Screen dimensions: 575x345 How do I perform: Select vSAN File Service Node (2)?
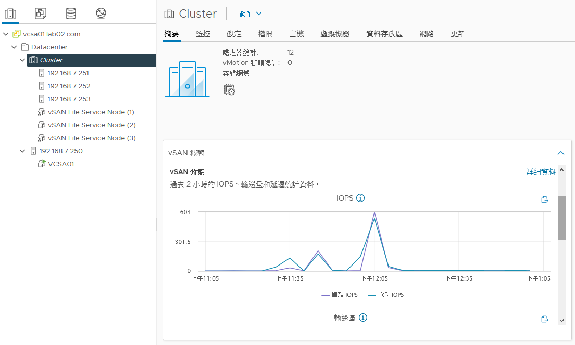click(92, 125)
